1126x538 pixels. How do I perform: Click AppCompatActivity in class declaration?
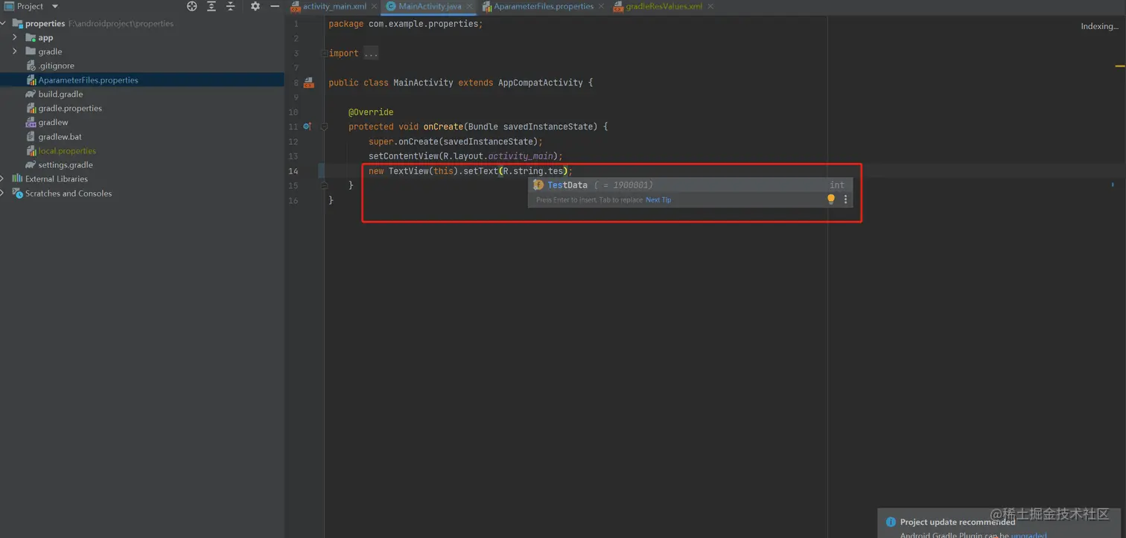540,83
